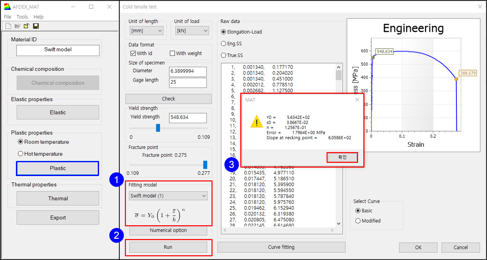
Task: Click the raw data horizontal scroll-right arrow
Action: 333,230
